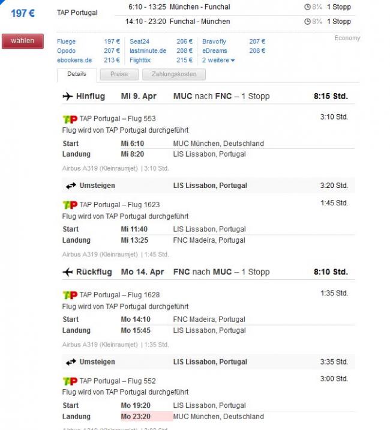Open the eDreams offer link
Screen dimensions: 390x430
click(x=215, y=51)
